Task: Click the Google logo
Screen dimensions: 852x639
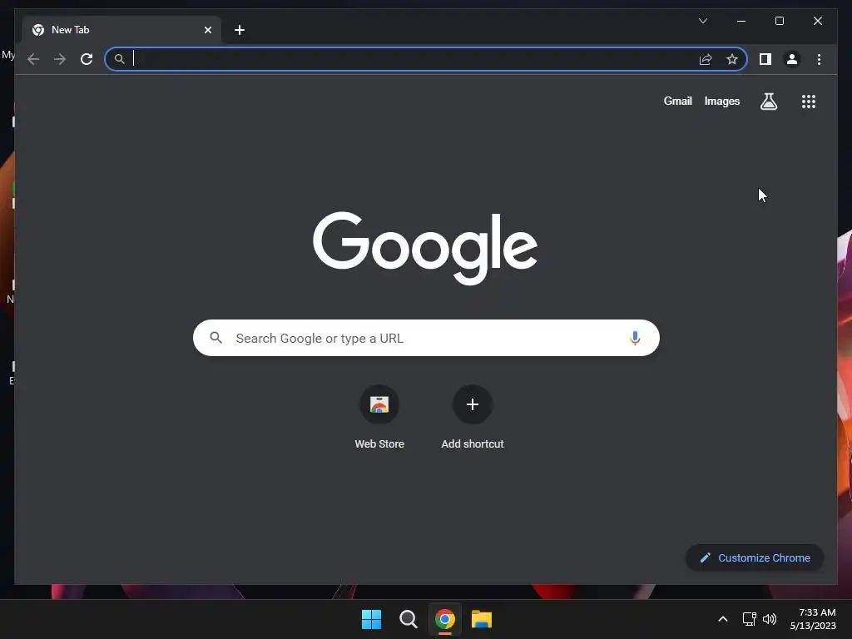Action: pos(425,248)
